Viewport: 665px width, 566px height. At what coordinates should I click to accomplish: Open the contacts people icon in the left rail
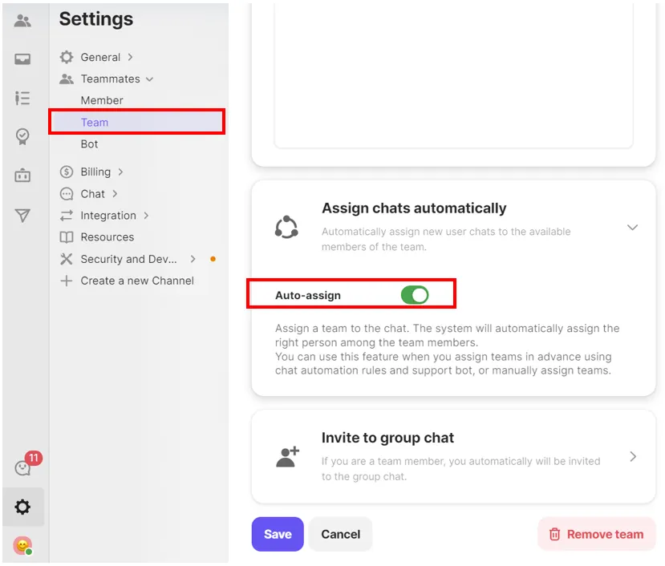(x=22, y=21)
